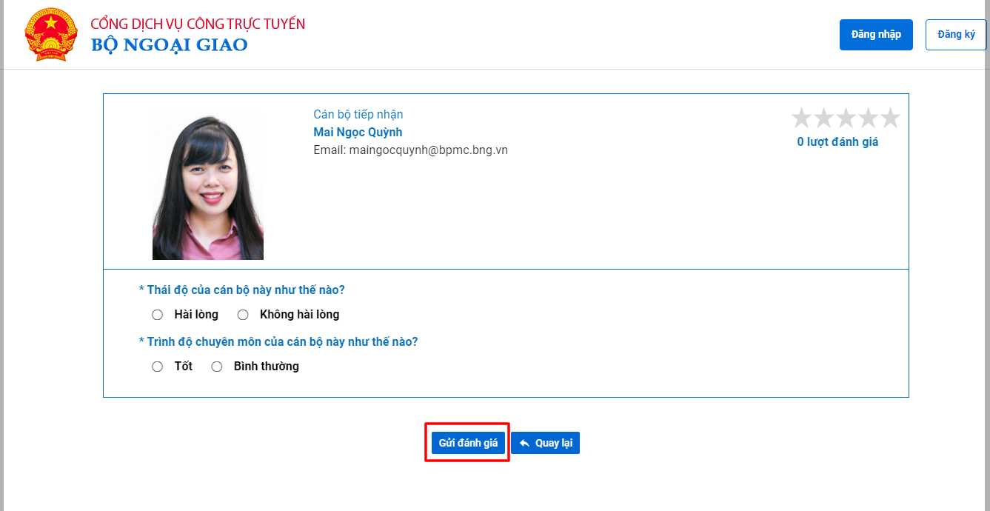Click 'CỔNG DỊCH VỤ CÔNG TRỰC TUYẾN' heading
This screenshot has height=511, width=990.
198,24
